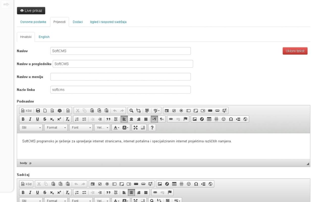Image resolution: width=323 pixels, height=202 pixels.
Task: Open Izgled i raspored sadržaja tab
Action: pyautogui.click(x=108, y=22)
